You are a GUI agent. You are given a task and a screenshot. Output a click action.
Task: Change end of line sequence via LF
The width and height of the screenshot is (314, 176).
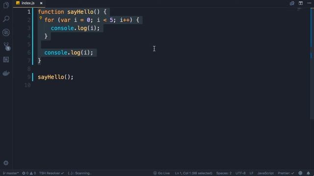pyautogui.click(x=251, y=173)
